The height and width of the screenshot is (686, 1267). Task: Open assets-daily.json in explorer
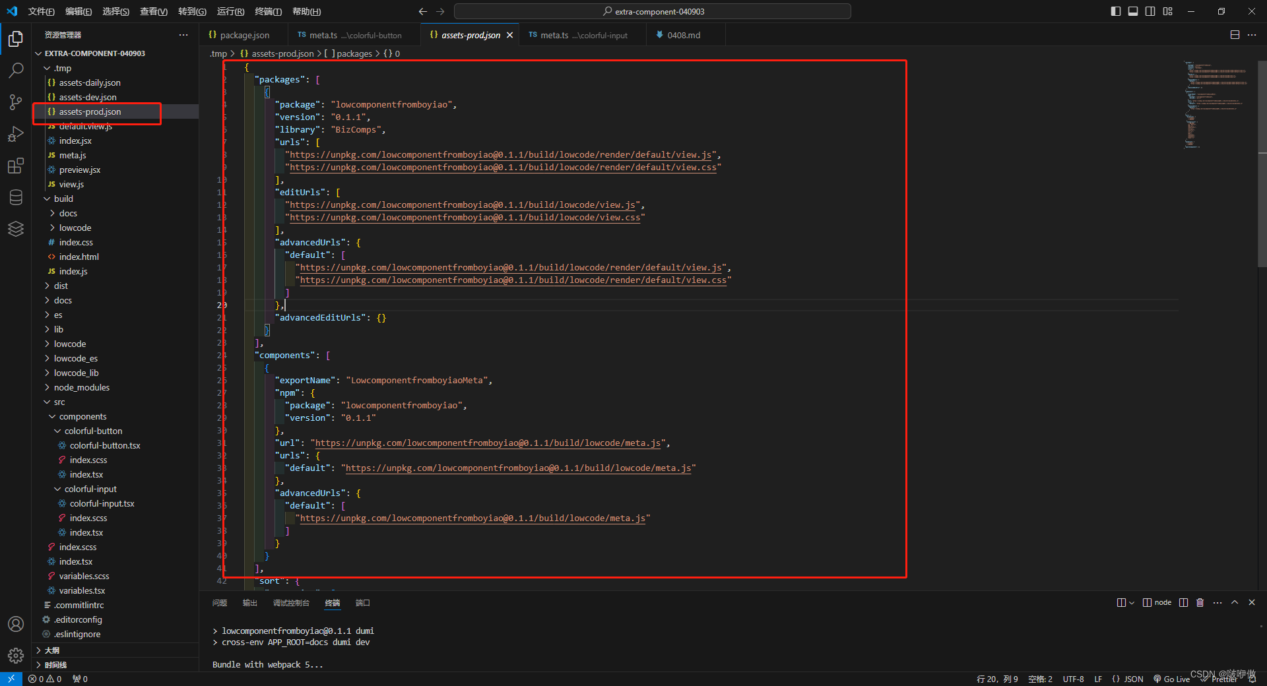click(90, 82)
